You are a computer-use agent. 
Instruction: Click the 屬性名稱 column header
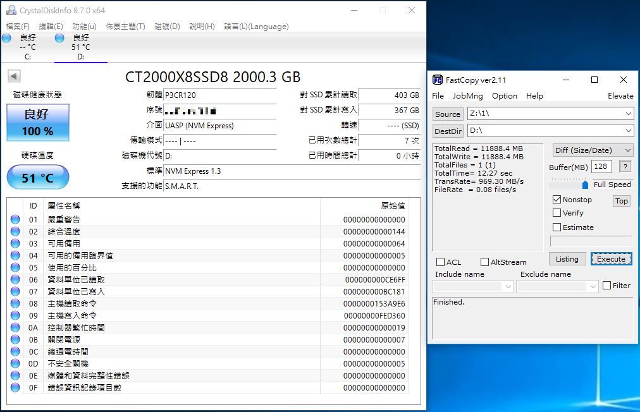64,205
